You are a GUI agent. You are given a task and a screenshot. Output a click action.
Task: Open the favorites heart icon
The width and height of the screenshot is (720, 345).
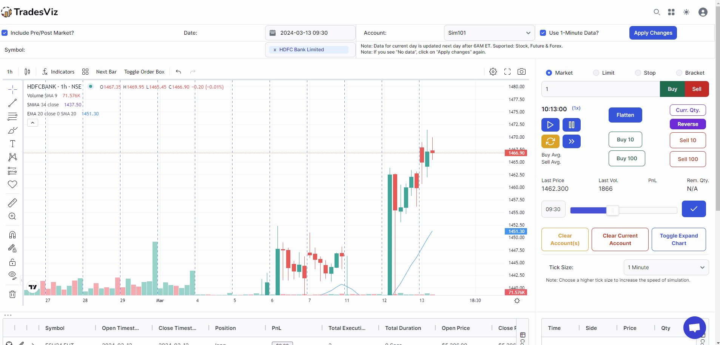pyautogui.click(x=12, y=184)
